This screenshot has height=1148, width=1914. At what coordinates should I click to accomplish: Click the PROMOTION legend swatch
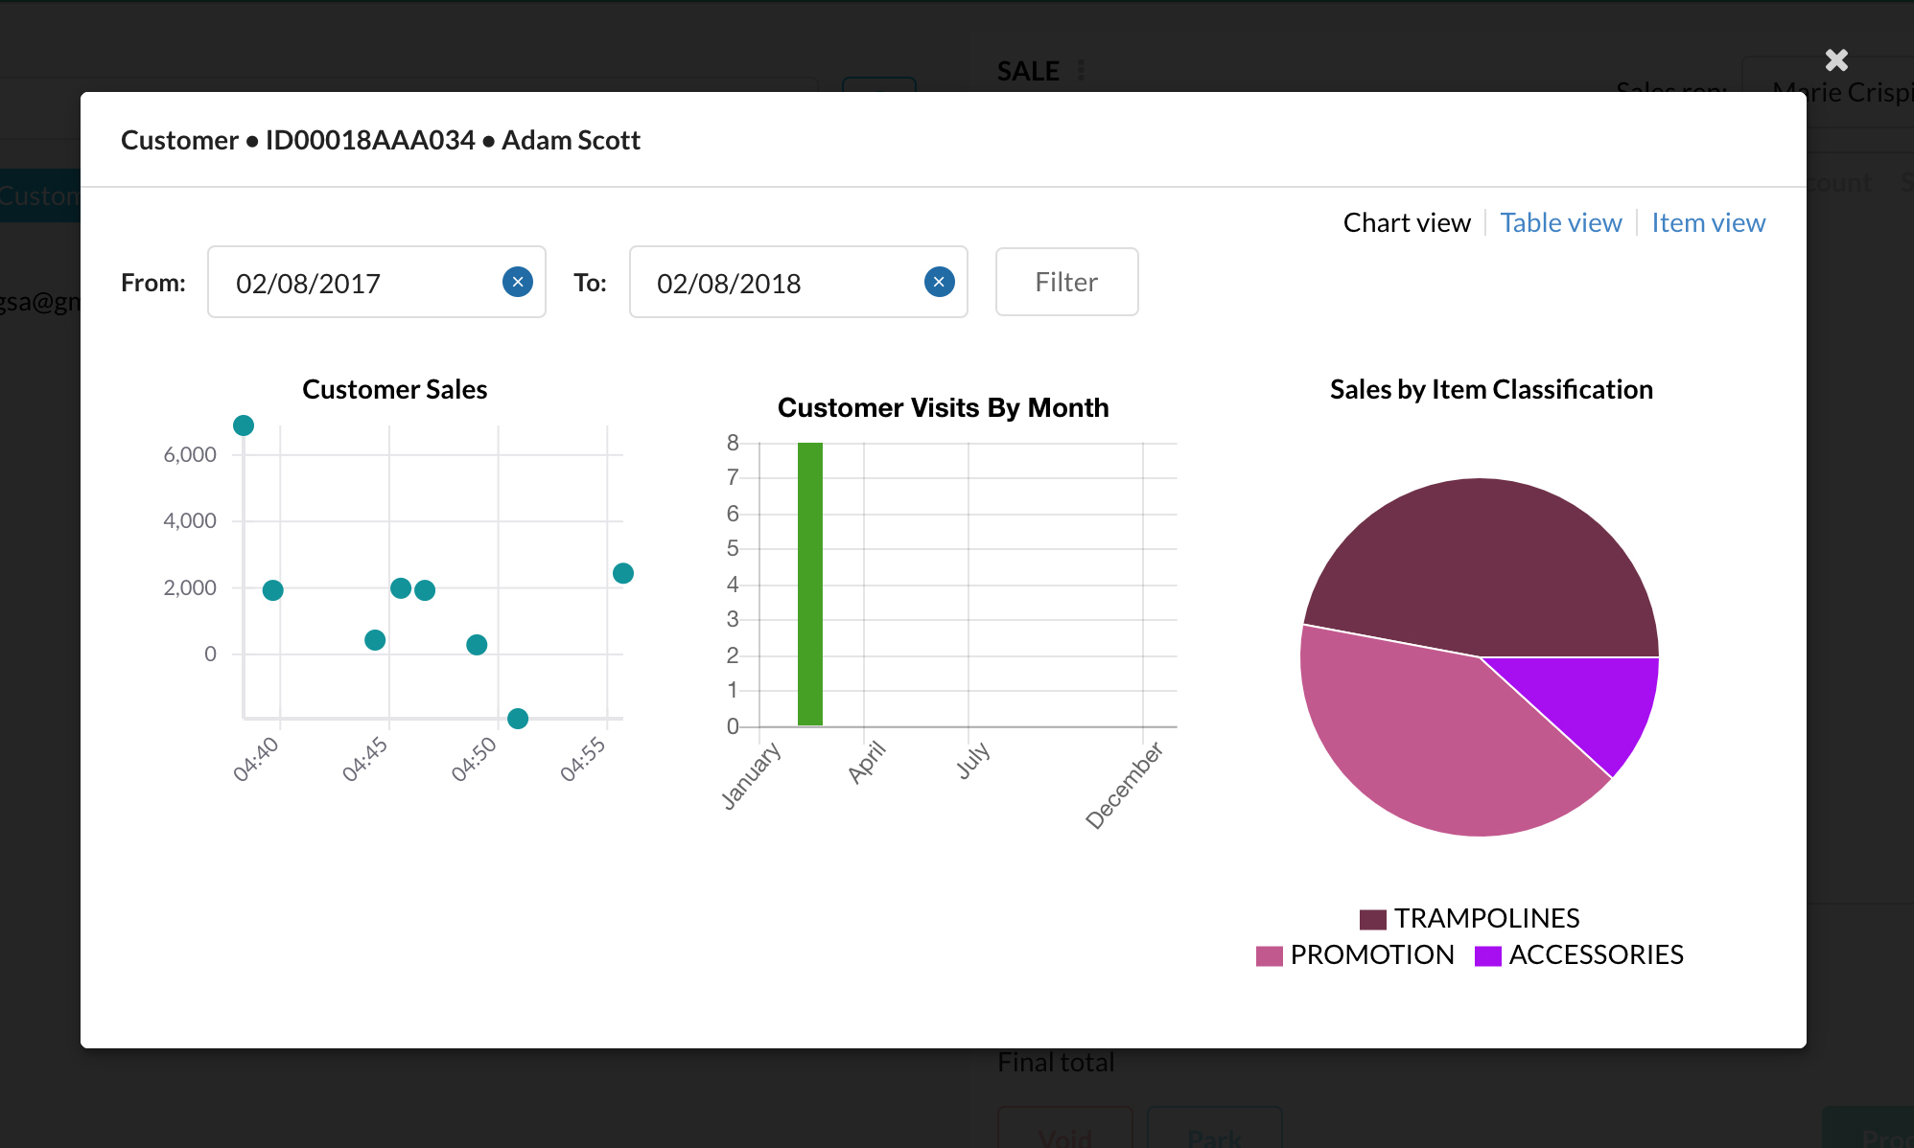1270,955
